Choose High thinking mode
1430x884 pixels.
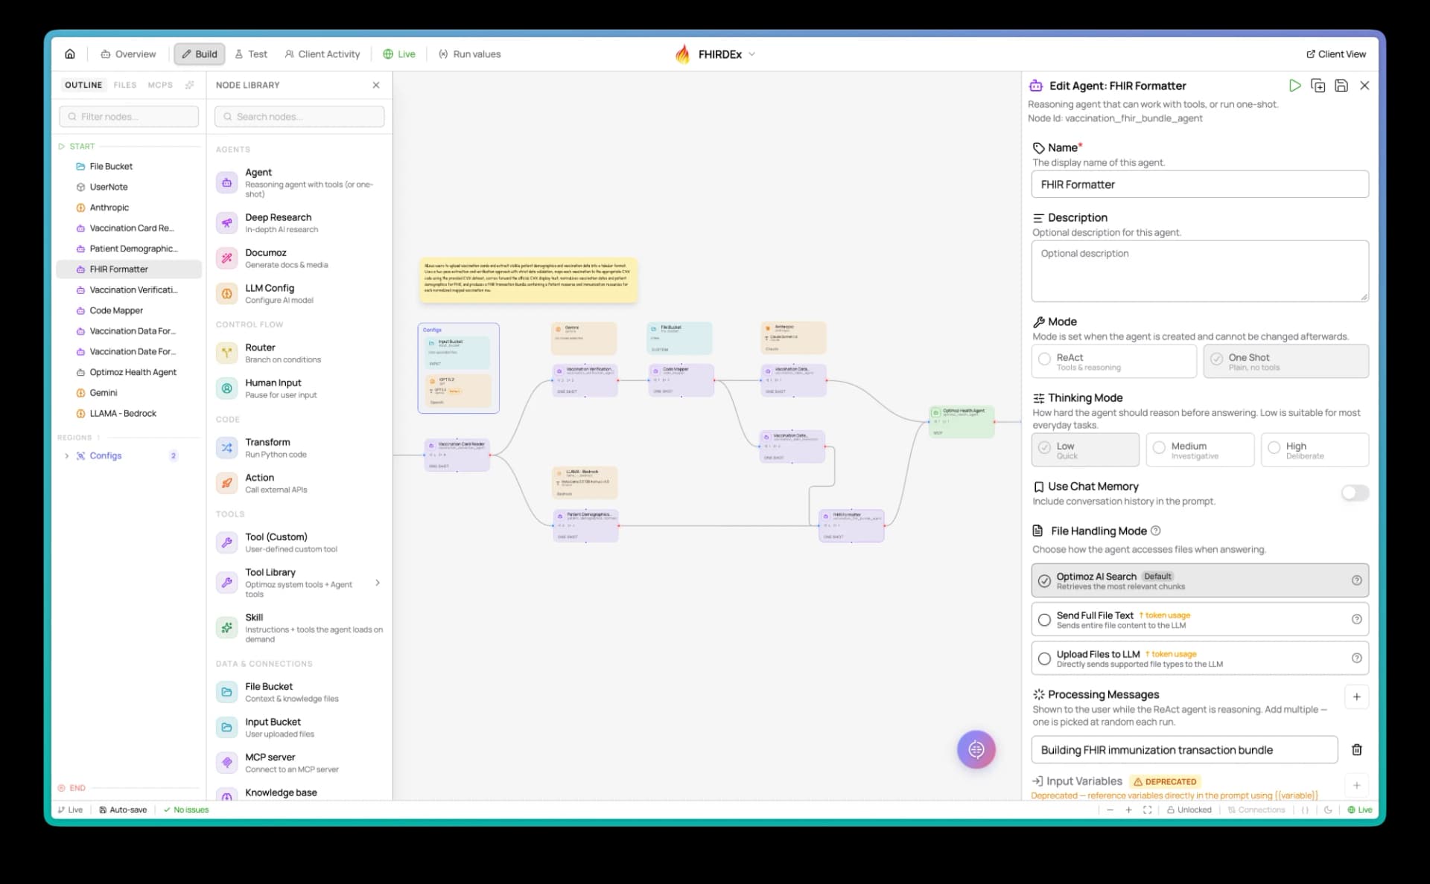[1315, 449]
